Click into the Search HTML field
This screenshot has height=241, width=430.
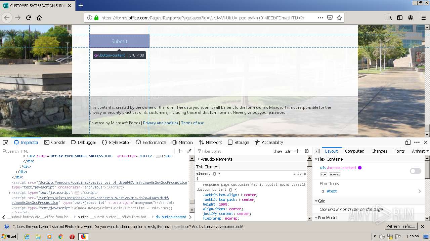88,151
